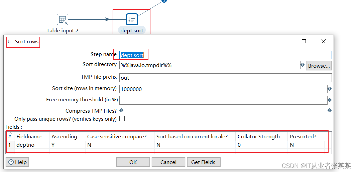Click the Collator Strength column header

pyautogui.click(x=258, y=136)
